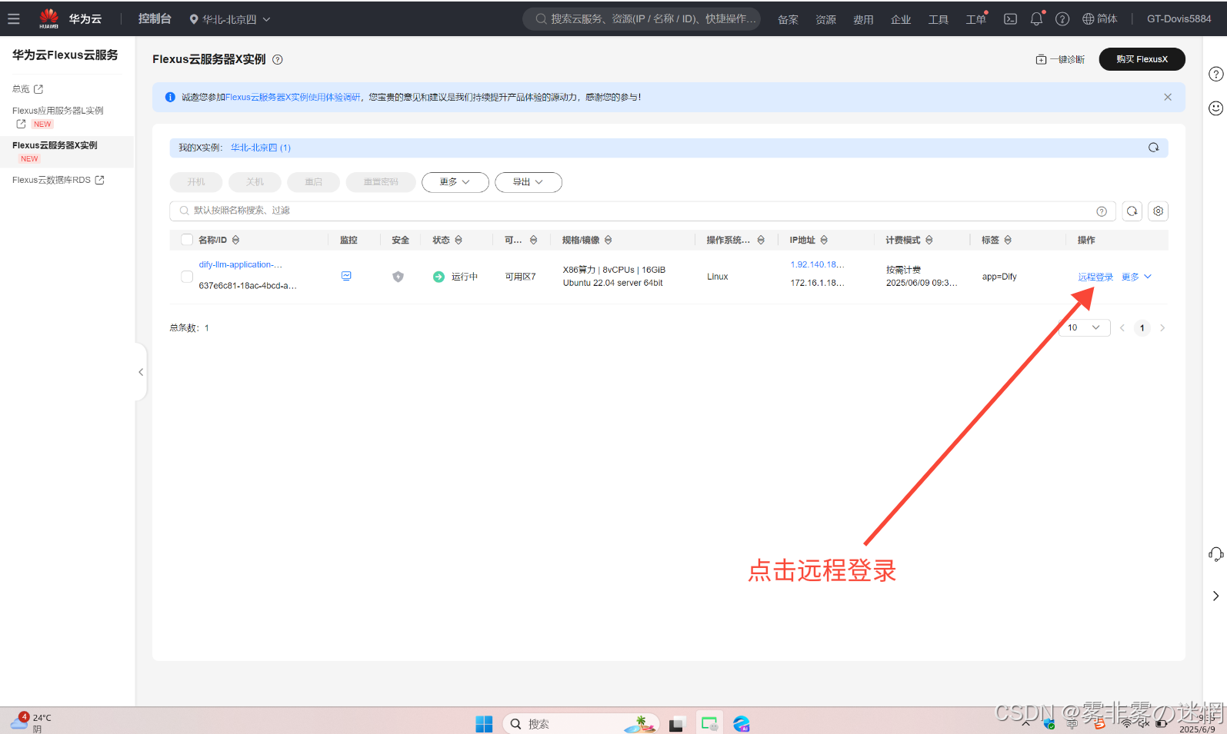
Task: Click the security shield icon in row
Action: pos(398,277)
